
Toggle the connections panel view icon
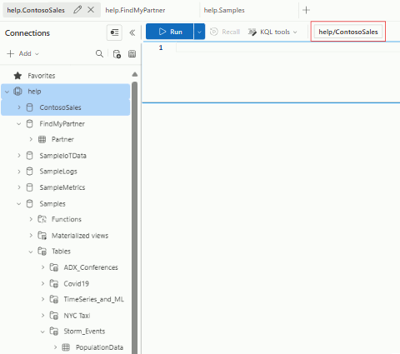tap(114, 32)
